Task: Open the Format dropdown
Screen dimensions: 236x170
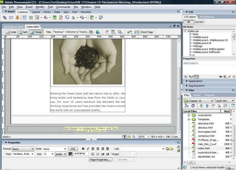Action: coord(23,149)
